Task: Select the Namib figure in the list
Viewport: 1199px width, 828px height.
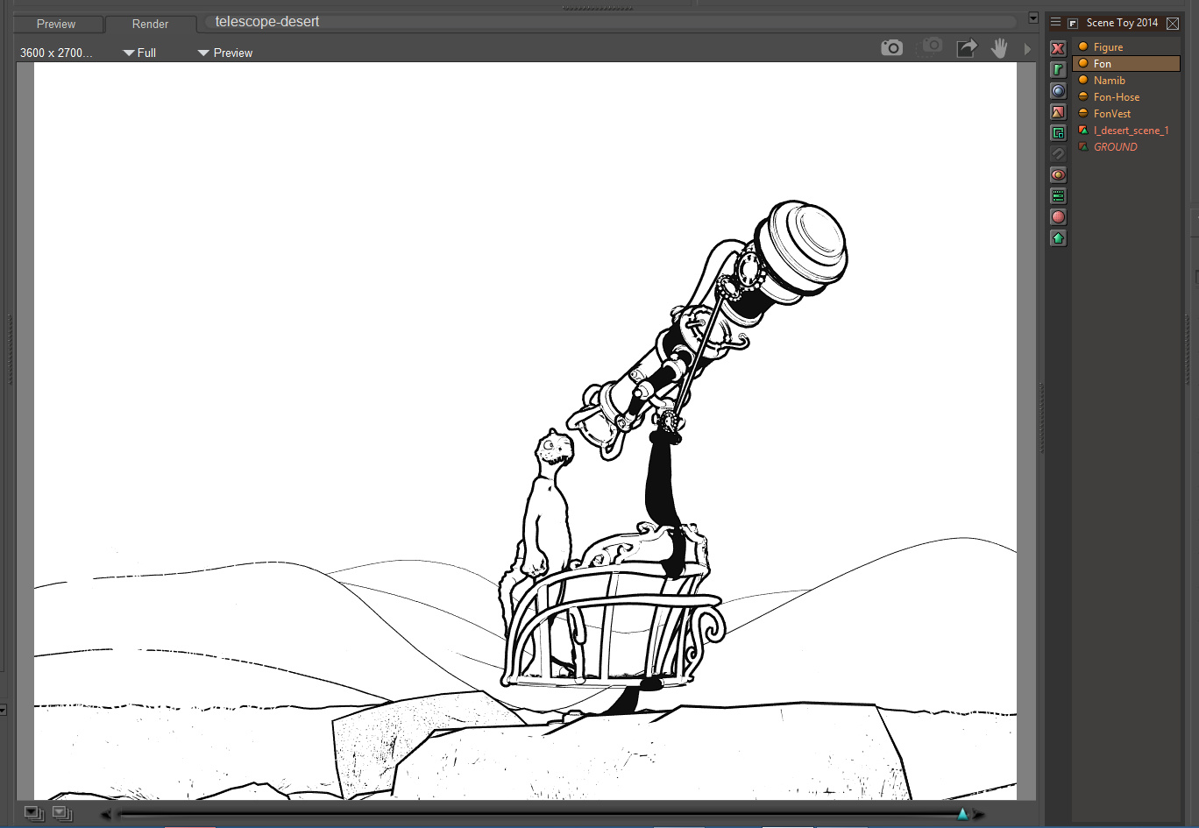Action: click(1109, 81)
